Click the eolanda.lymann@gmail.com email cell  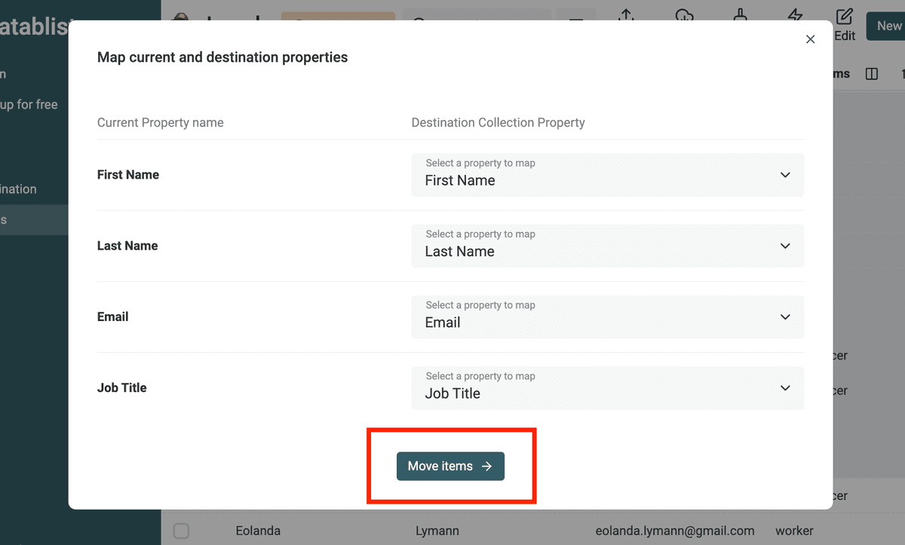(674, 531)
